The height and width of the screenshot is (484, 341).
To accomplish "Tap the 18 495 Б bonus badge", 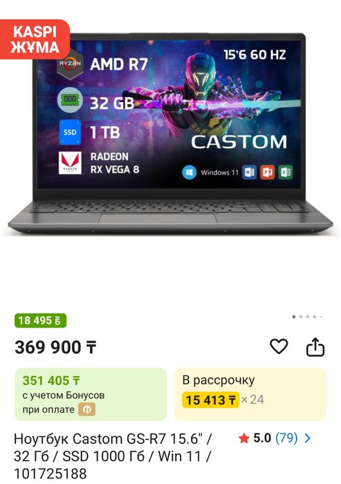I will pyautogui.click(x=40, y=321).
